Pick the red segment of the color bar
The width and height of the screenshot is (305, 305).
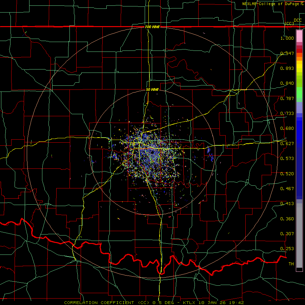point(299,51)
